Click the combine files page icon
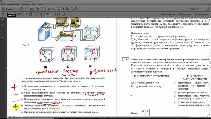 point(67,9)
